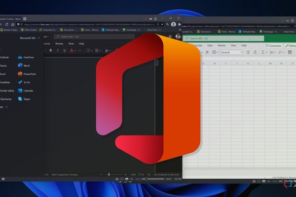Open the account picture in Word Online
Screen dimensions: 296x197
coord(179,36)
